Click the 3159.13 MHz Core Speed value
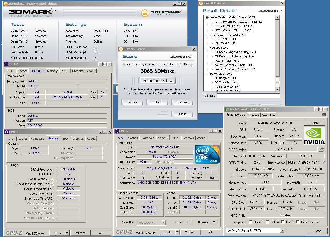Viewport: 330px width, 237px height. pyautogui.click(x=149, y=197)
